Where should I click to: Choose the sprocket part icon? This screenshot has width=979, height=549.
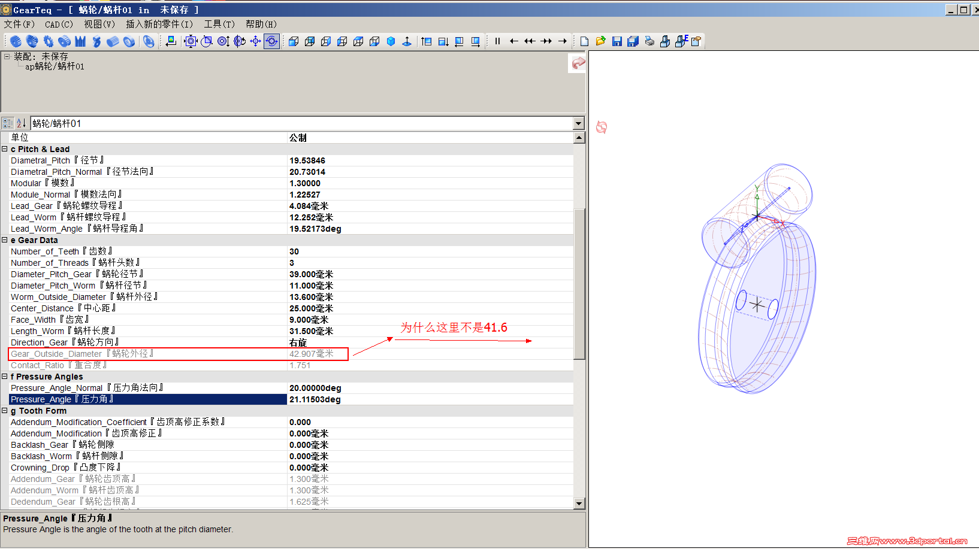point(49,41)
